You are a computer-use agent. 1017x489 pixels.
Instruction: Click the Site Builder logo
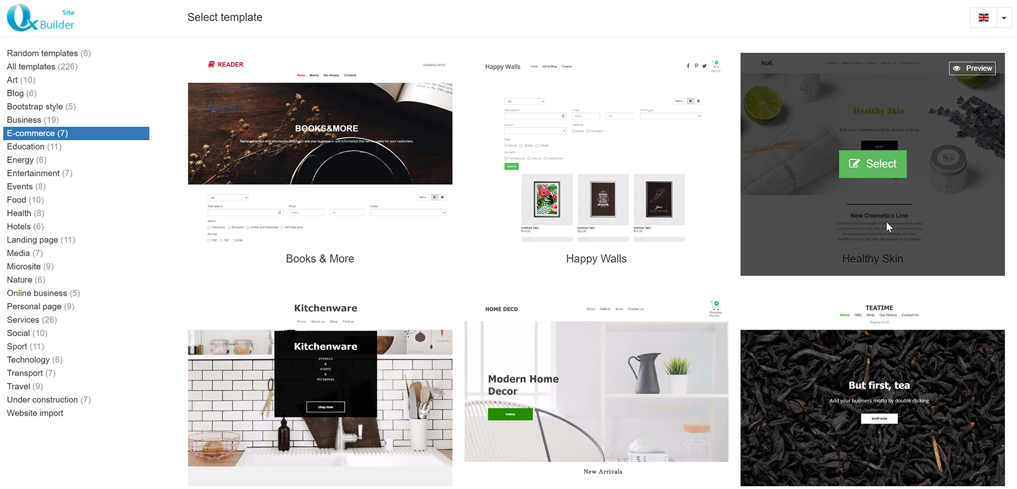[41, 18]
